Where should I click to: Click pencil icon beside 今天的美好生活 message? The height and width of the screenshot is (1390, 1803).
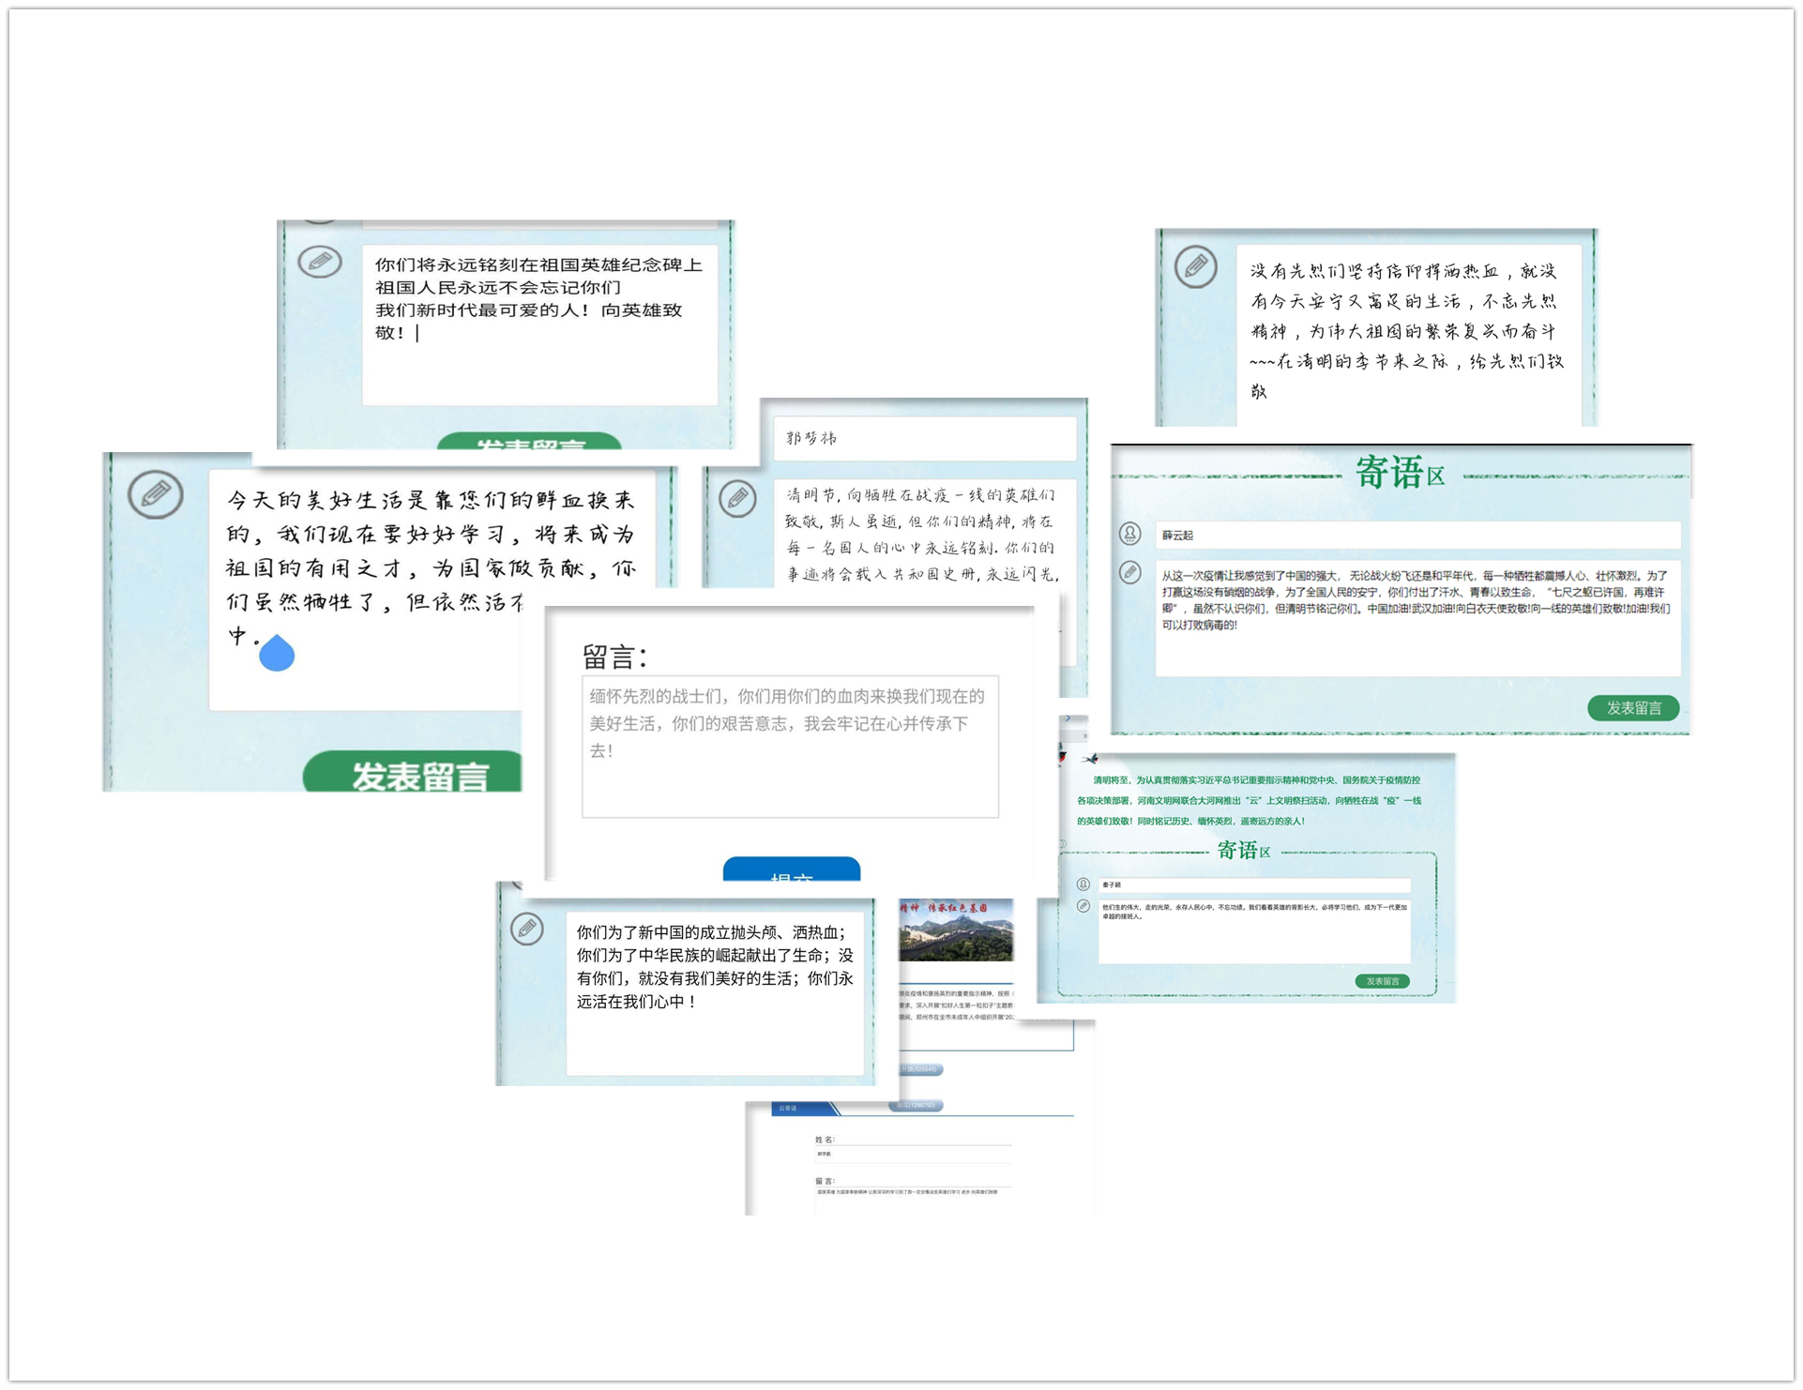pyautogui.click(x=156, y=494)
